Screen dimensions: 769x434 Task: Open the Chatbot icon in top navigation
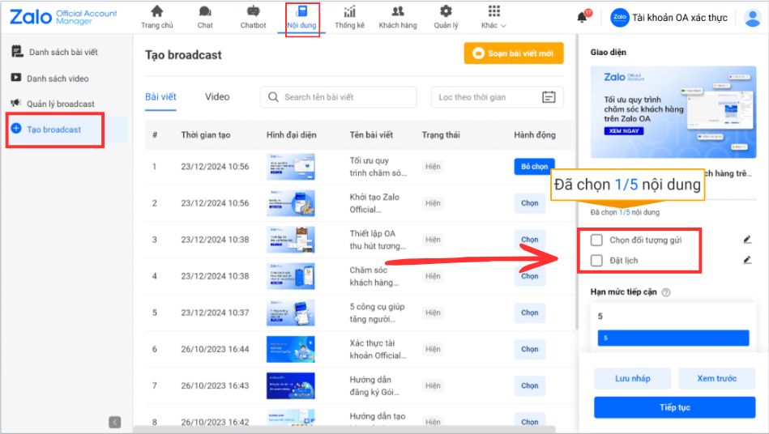pos(253,12)
